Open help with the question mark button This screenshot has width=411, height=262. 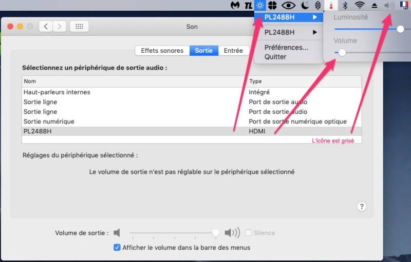pos(362,207)
